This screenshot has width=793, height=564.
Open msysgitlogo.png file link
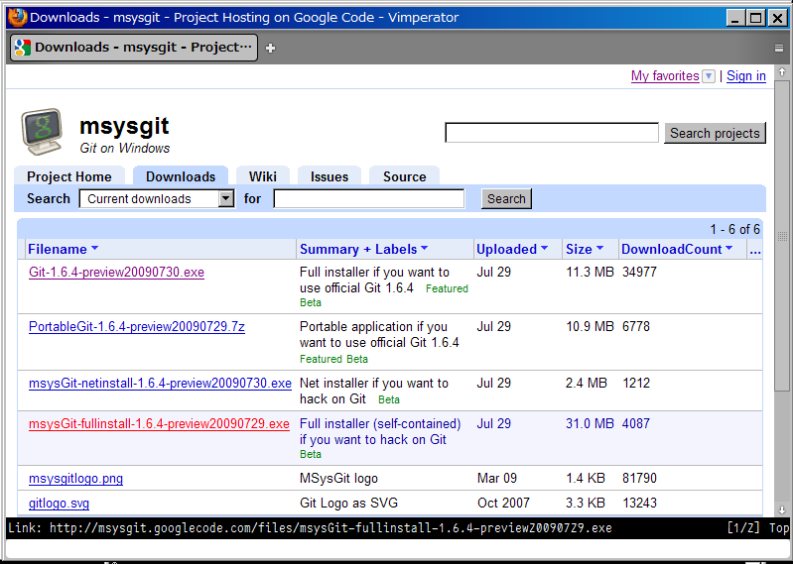(x=75, y=478)
